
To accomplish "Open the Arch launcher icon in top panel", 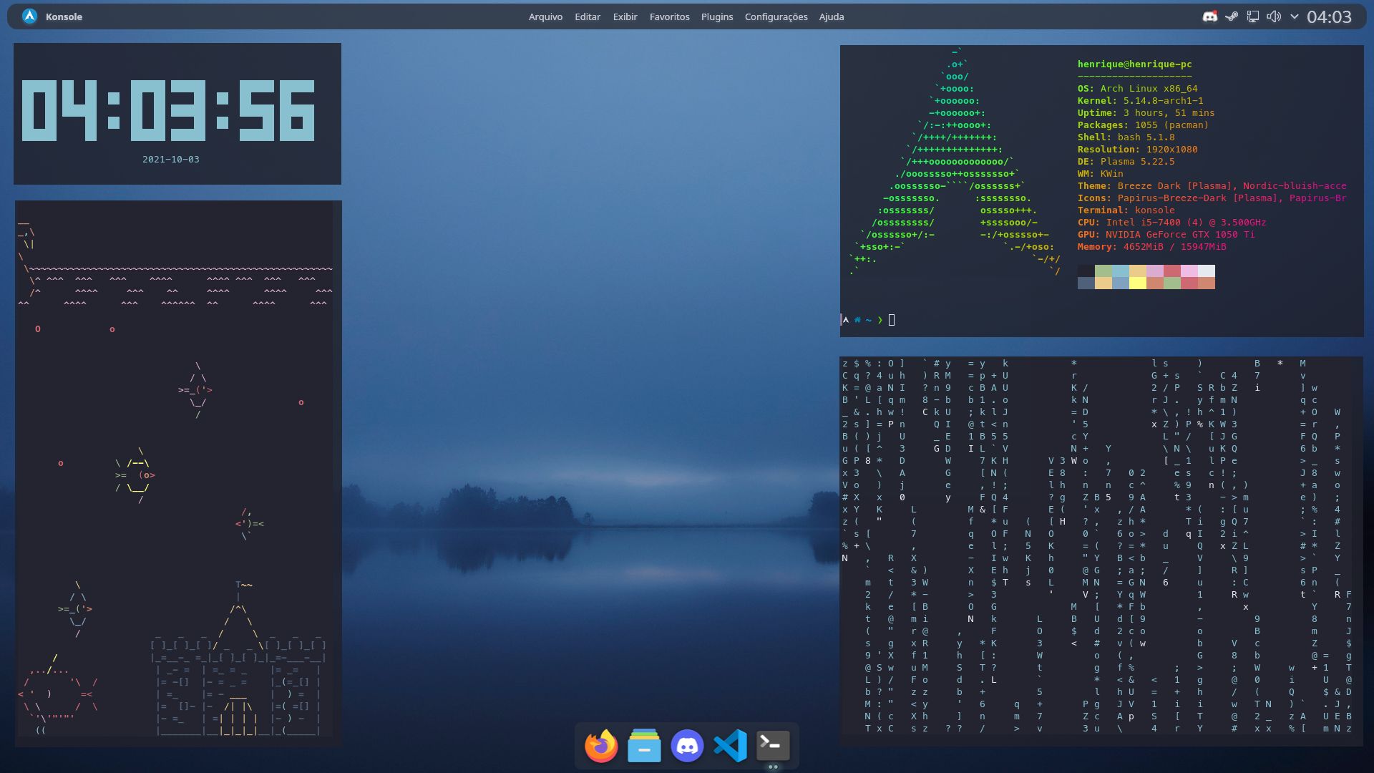I will 29,16.
